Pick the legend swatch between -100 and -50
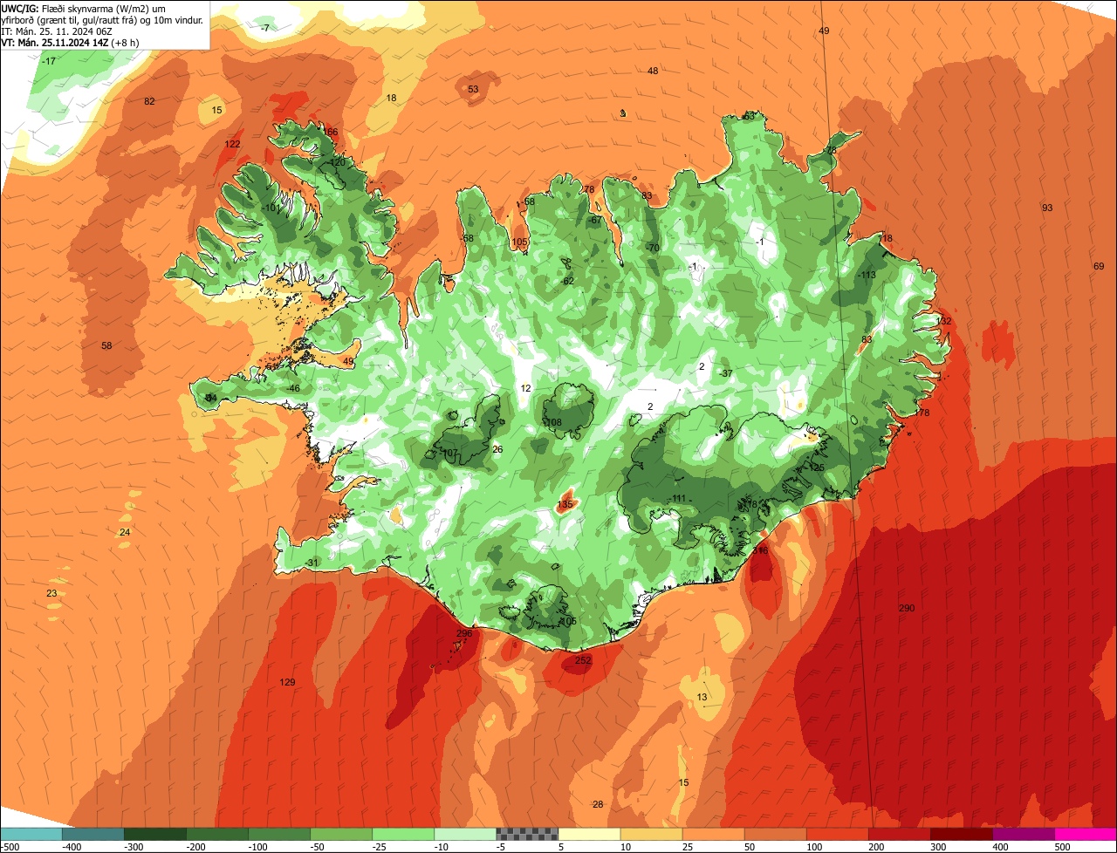 point(279,833)
